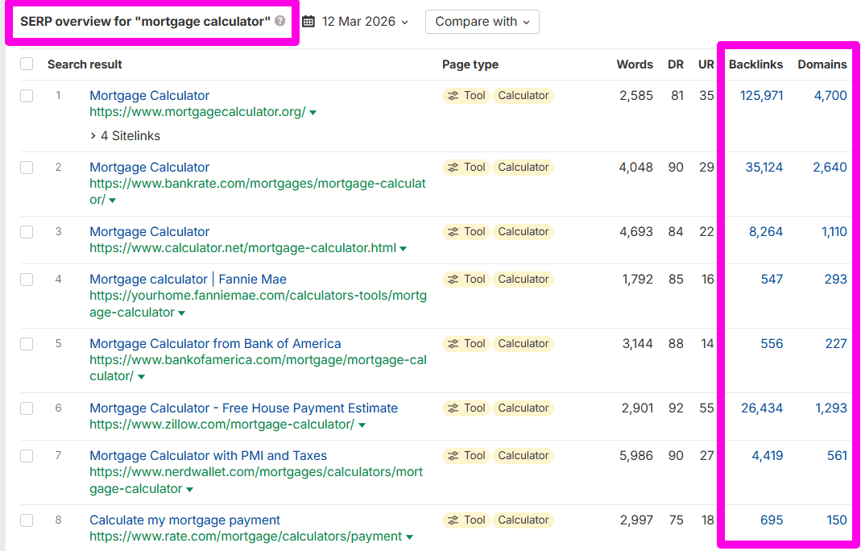Open URL dropdown arrow for mortgagecalculator.org
Screen dimensions: 861x551
(313, 113)
